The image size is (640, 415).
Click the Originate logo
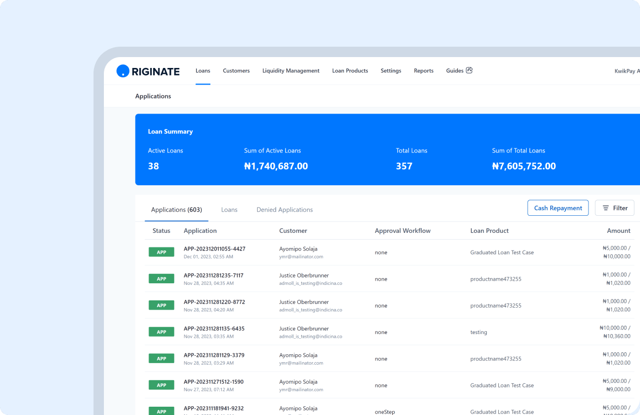click(148, 71)
